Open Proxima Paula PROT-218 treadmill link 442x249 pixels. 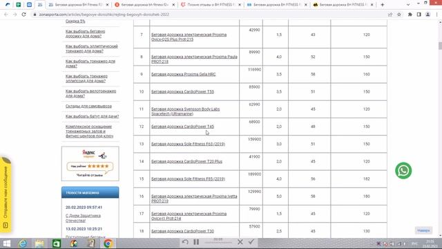coord(194,59)
